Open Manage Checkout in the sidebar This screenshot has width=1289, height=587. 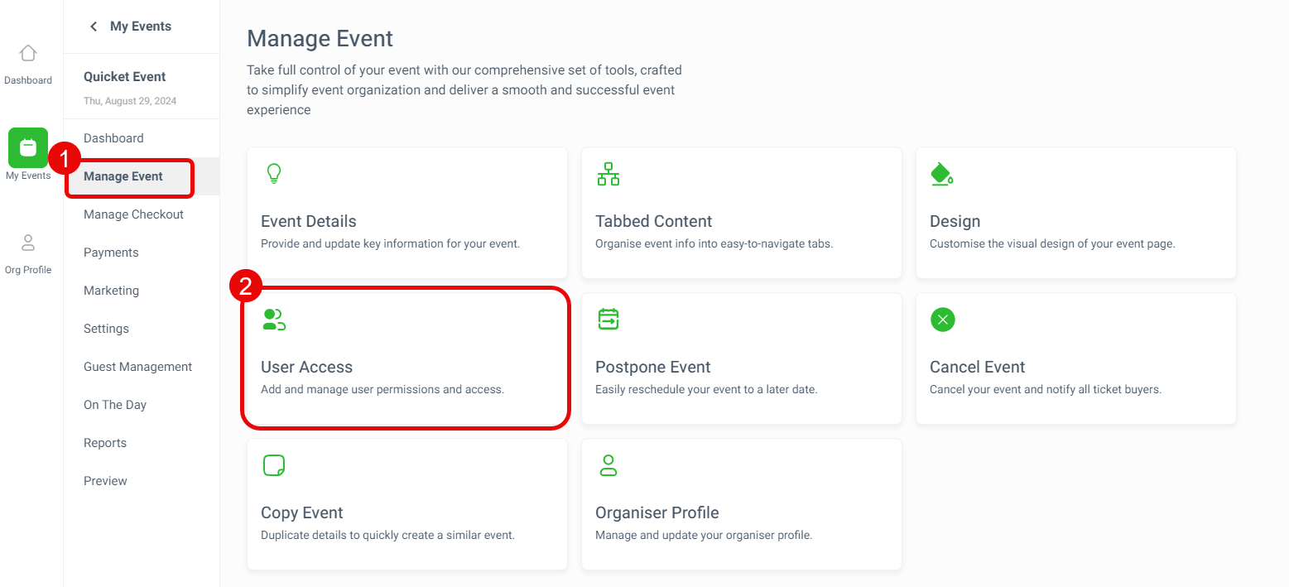133,214
